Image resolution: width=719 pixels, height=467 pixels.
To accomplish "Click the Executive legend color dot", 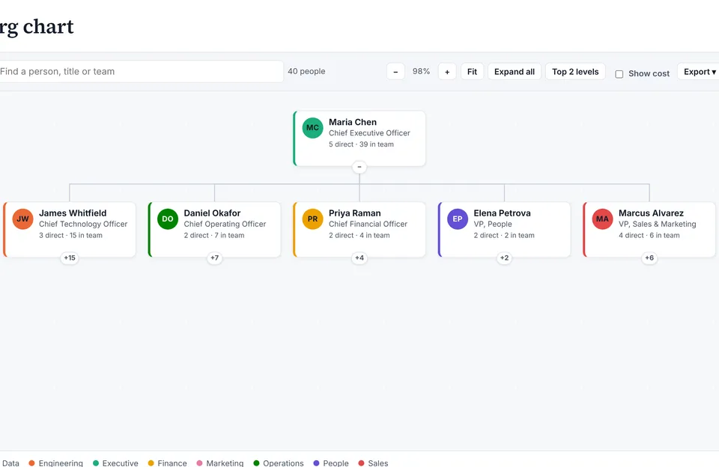I will point(96,463).
